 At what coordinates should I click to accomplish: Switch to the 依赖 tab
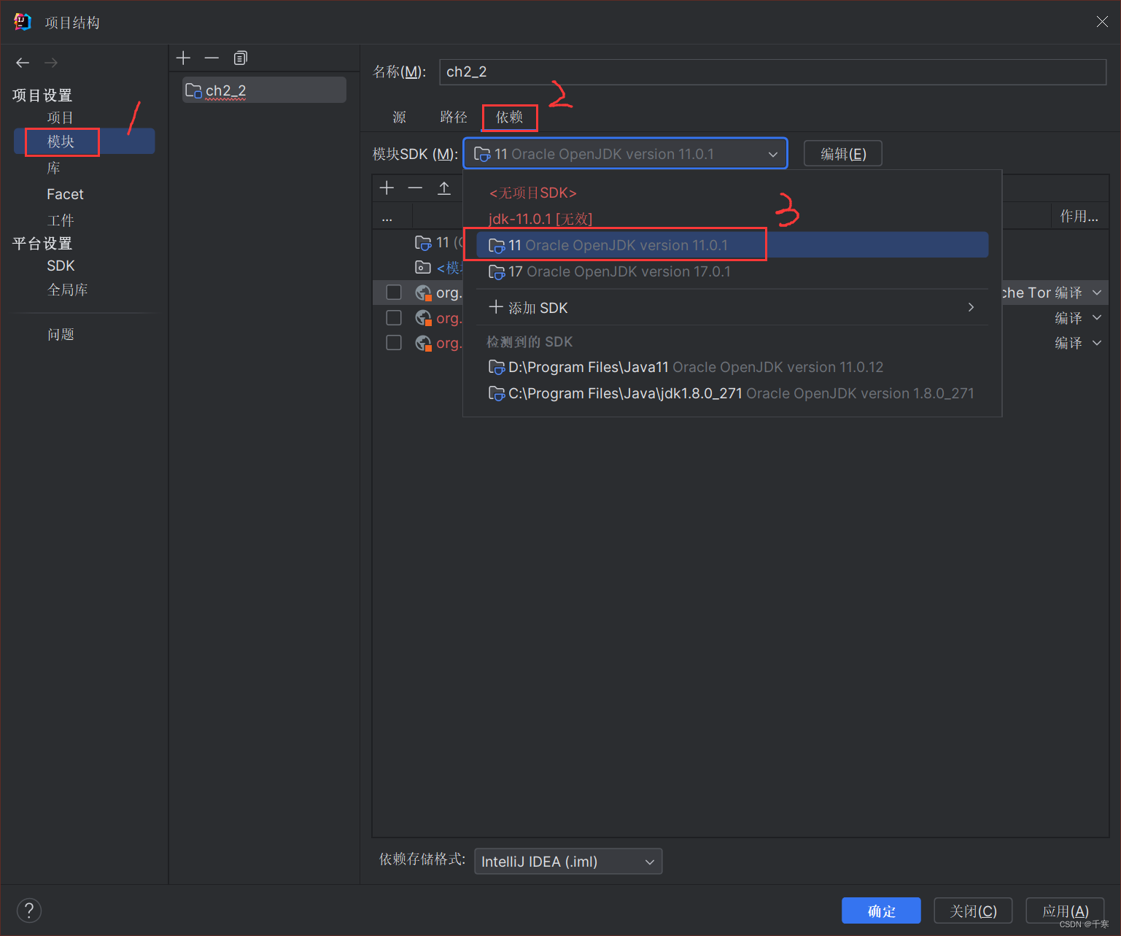point(509,117)
